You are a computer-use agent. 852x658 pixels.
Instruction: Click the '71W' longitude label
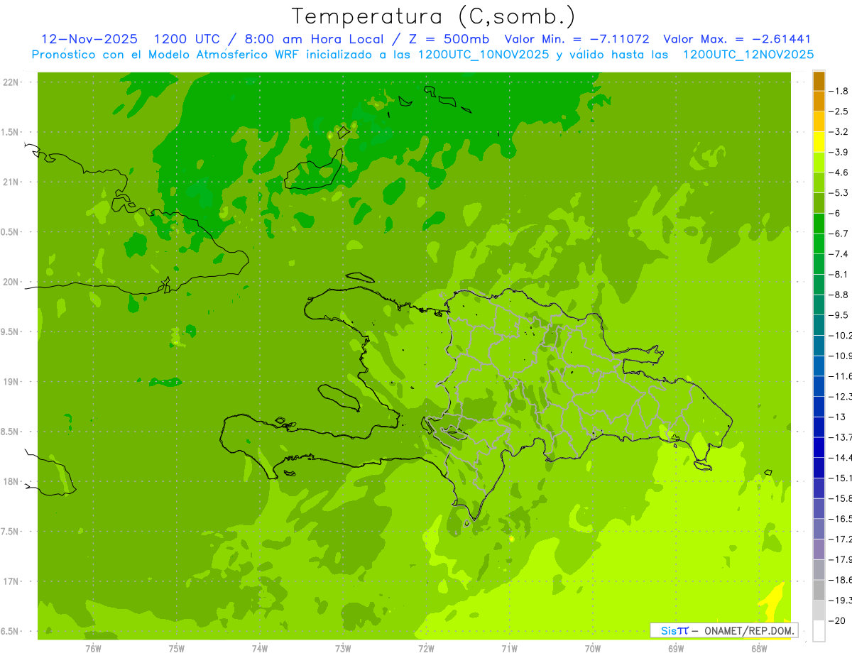point(509,648)
